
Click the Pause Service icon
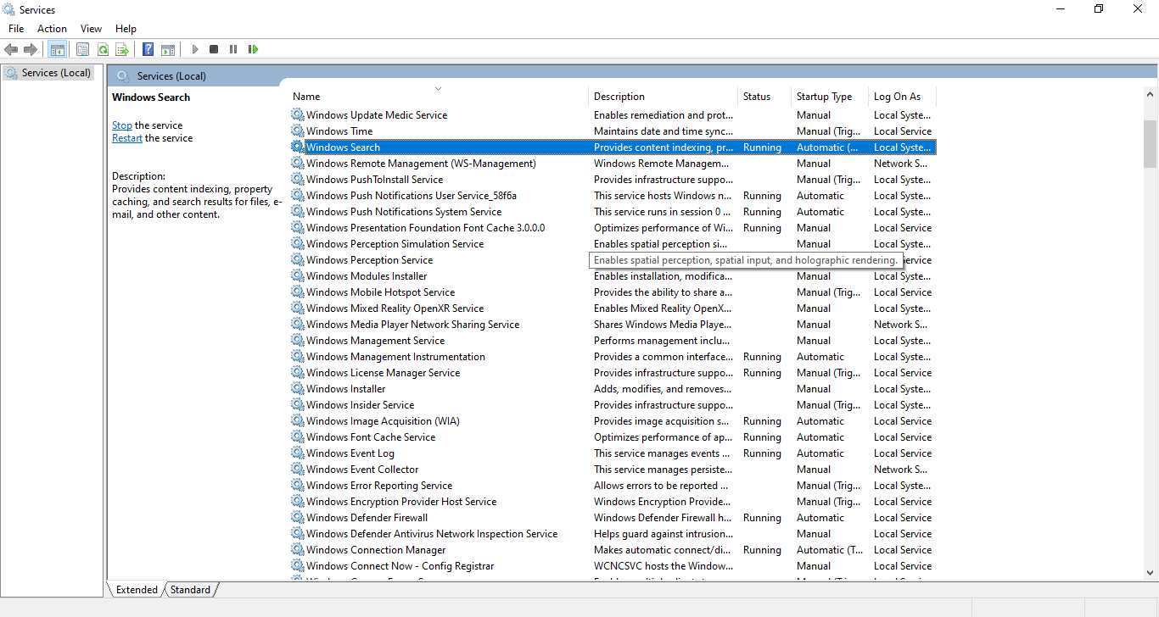point(233,49)
